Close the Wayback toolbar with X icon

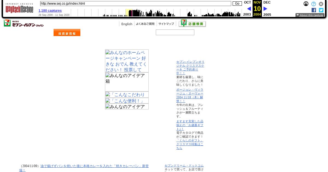click(x=321, y=4)
